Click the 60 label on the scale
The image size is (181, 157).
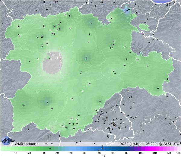[85, 153]
